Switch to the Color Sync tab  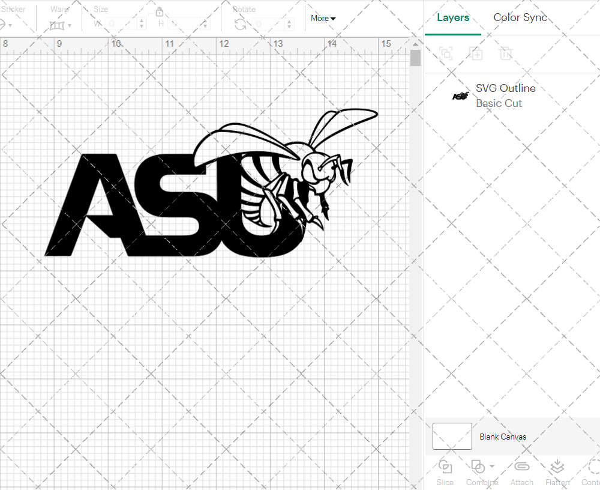tap(520, 17)
